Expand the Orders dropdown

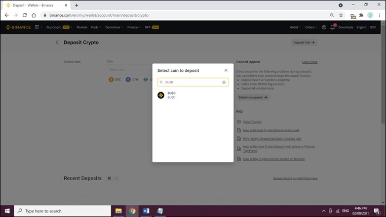(x=311, y=27)
